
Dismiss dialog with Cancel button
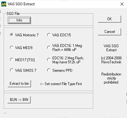click(109, 32)
